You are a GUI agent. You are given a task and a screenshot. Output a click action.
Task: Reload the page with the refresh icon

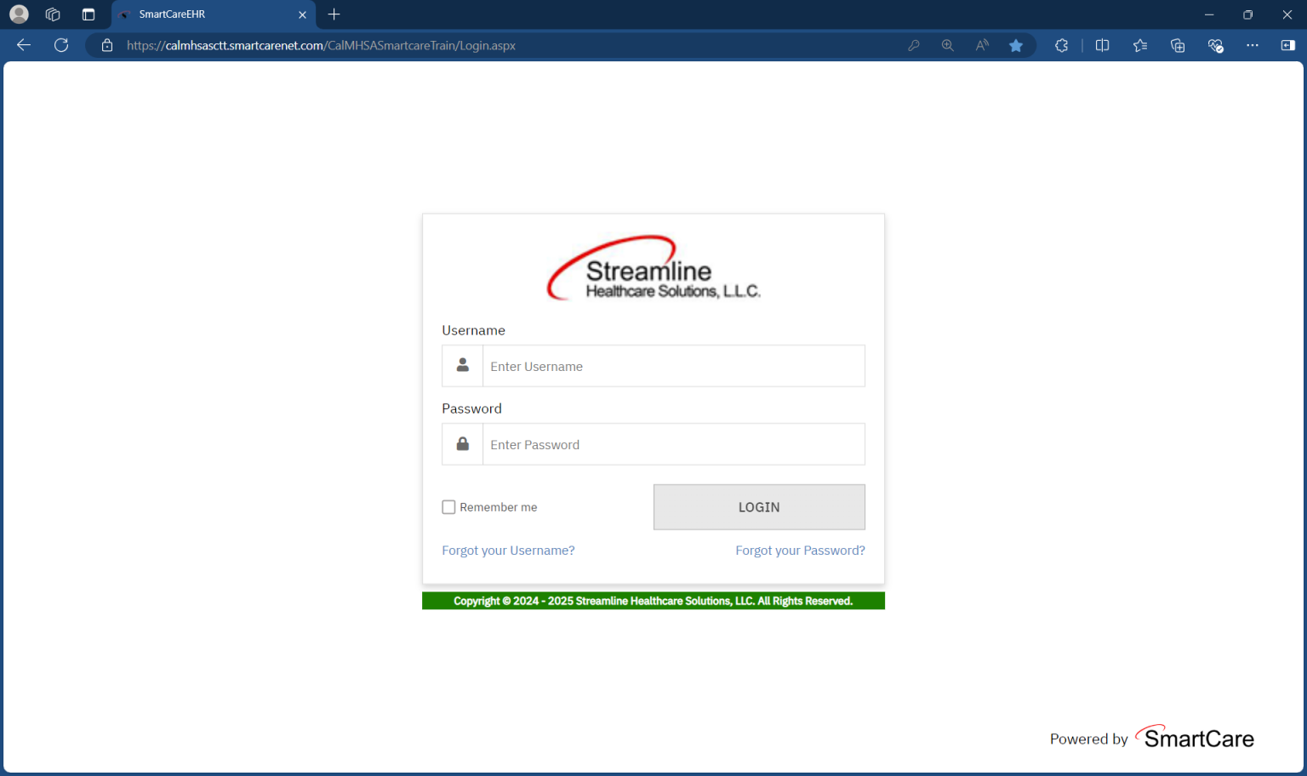(x=60, y=45)
